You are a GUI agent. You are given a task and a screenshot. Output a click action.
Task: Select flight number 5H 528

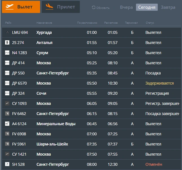tap(18, 164)
